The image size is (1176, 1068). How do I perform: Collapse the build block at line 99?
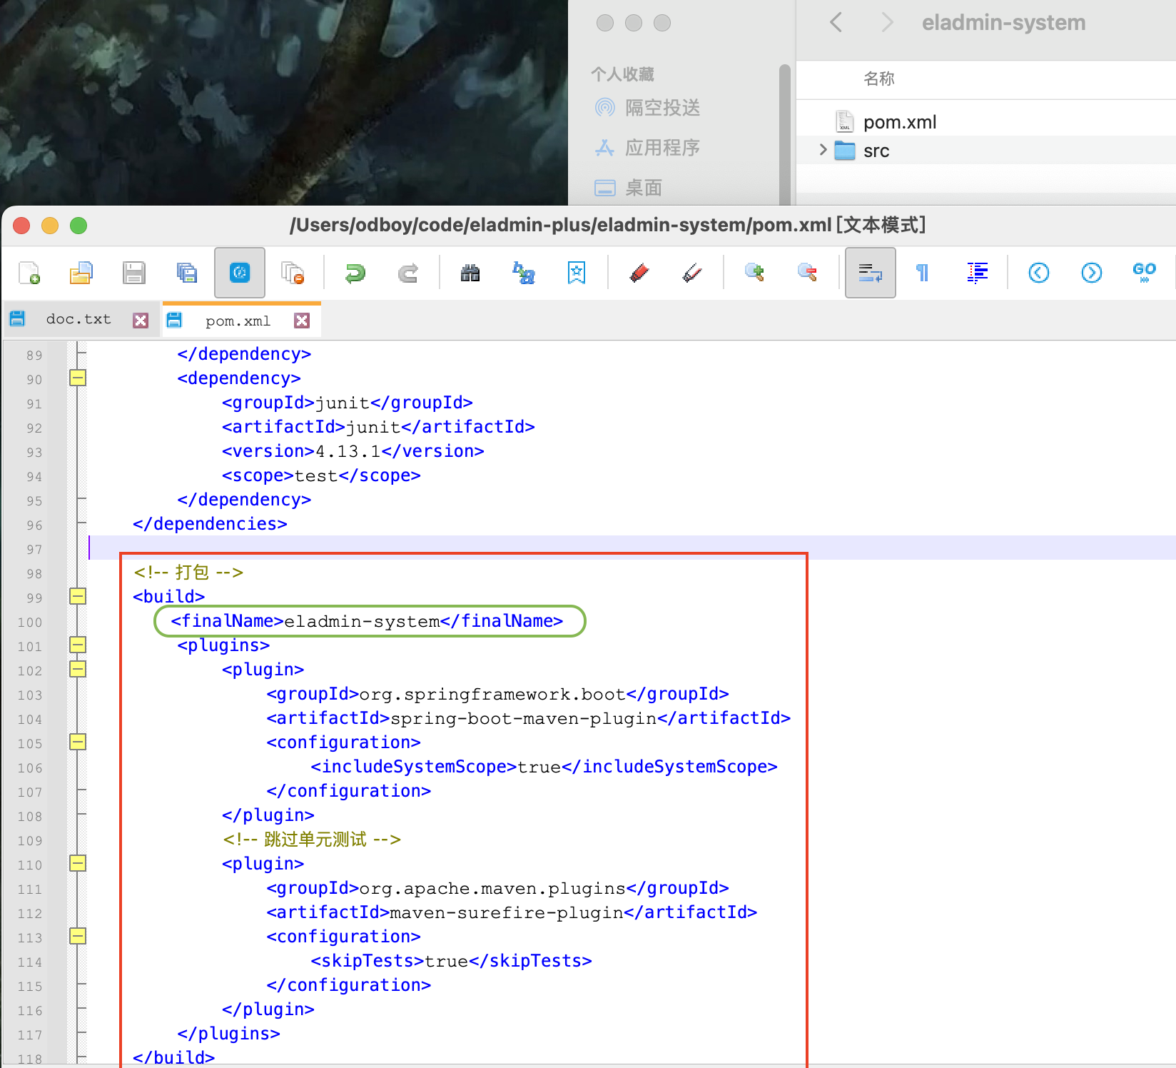coord(78,596)
